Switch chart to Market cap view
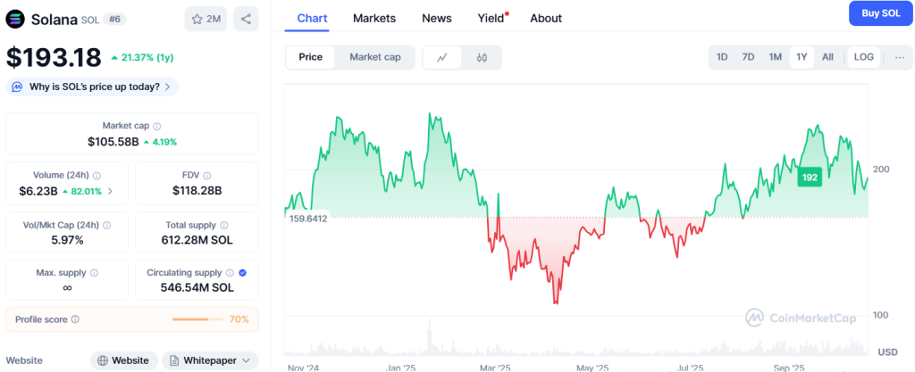 coord(374,57)
